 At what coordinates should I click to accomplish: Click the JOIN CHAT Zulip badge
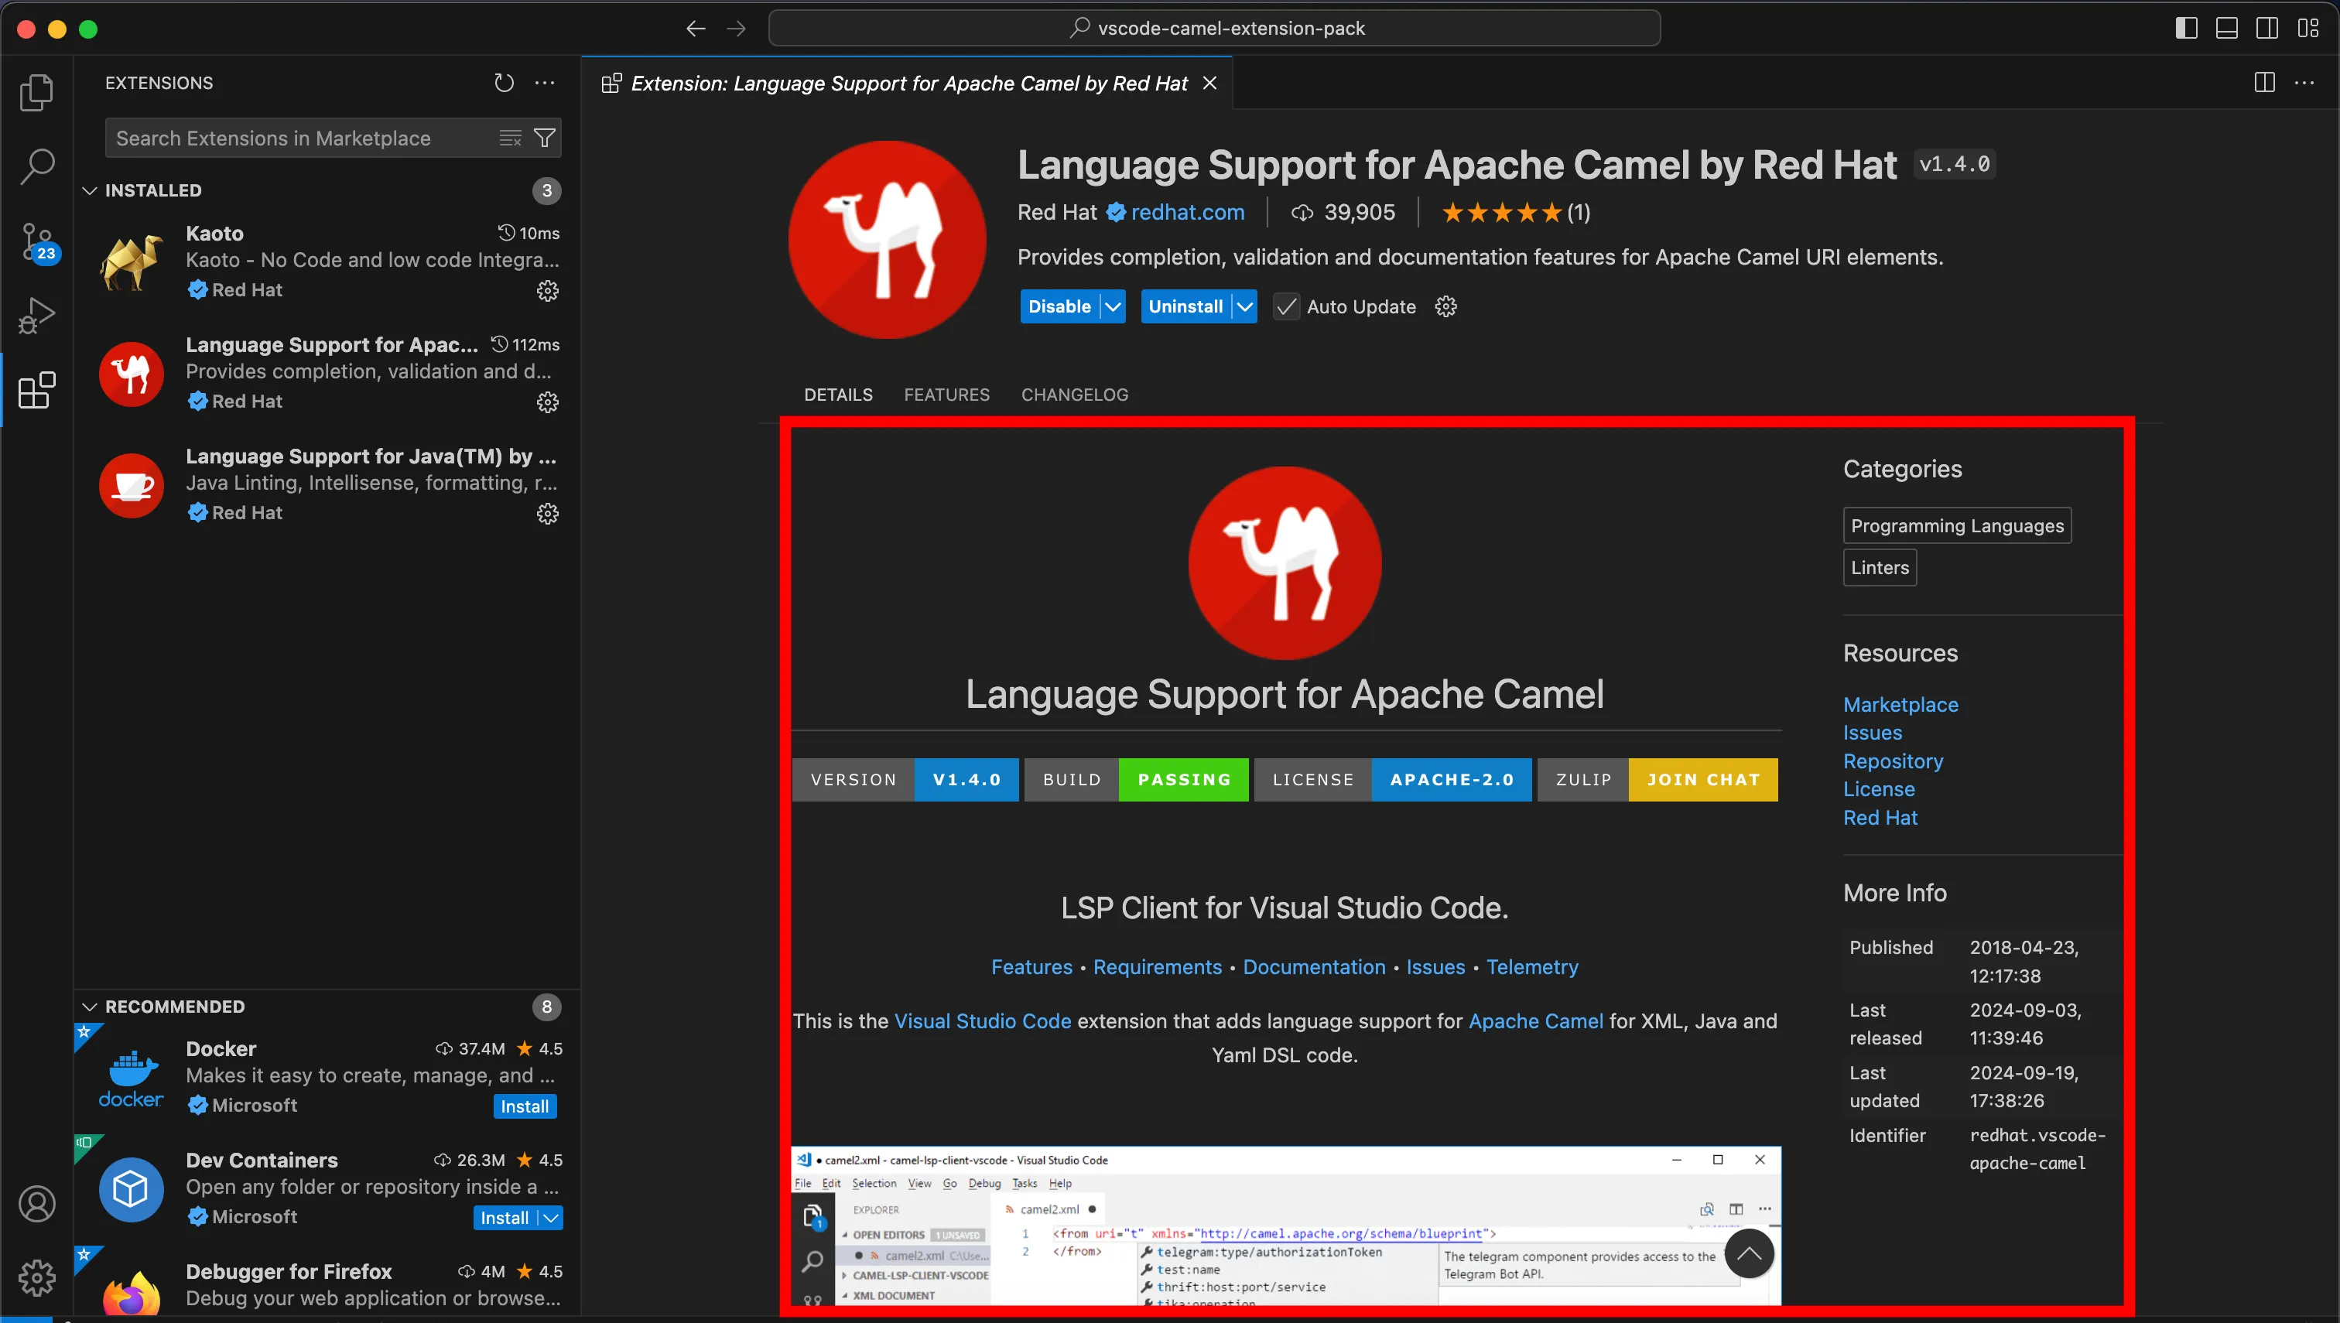click(x=1657, y=780)
